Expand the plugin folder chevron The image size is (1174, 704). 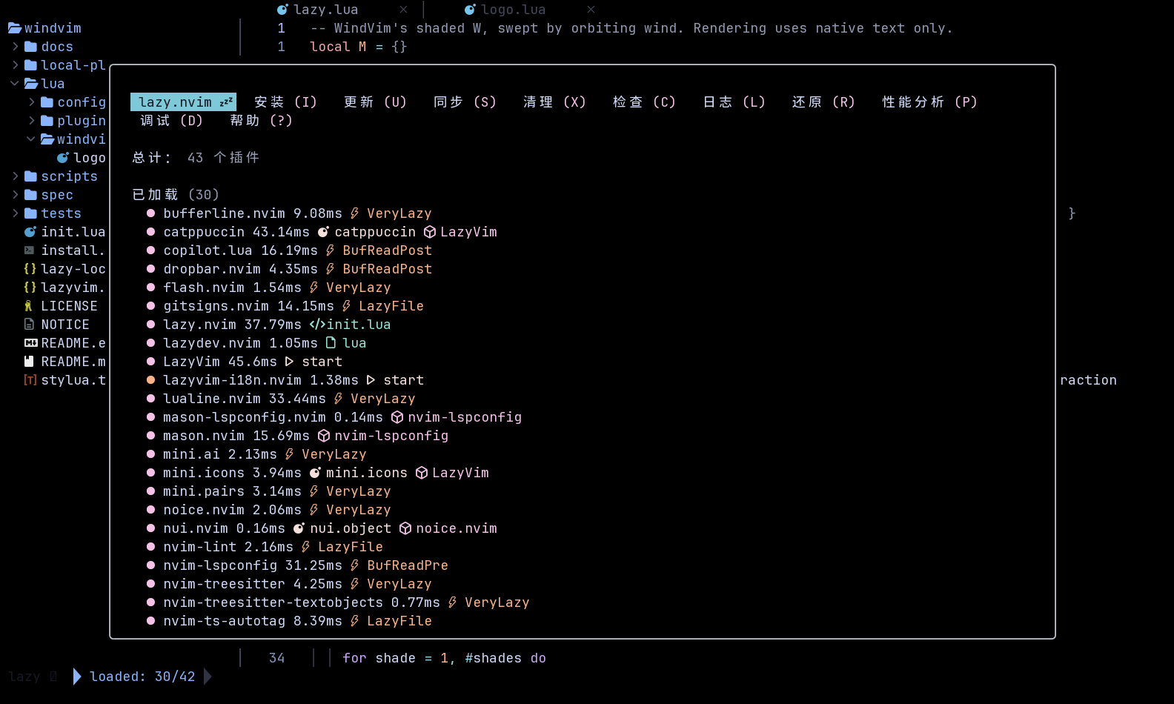coord(32,121)
